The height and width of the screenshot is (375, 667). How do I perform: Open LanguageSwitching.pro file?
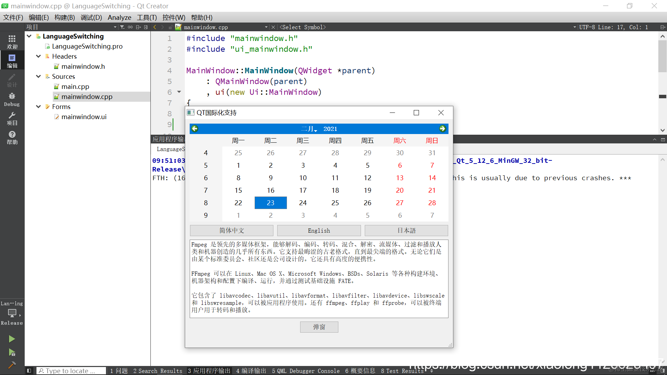tap(87, 46)
